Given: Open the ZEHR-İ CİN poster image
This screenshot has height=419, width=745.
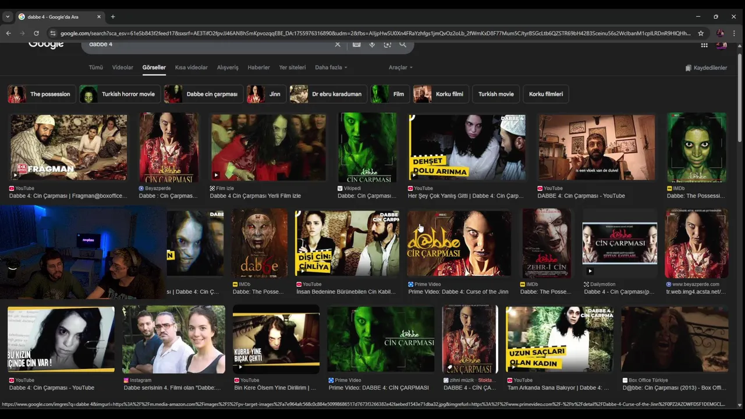Looking at the screenshot, I should click(x=547, y=243).
